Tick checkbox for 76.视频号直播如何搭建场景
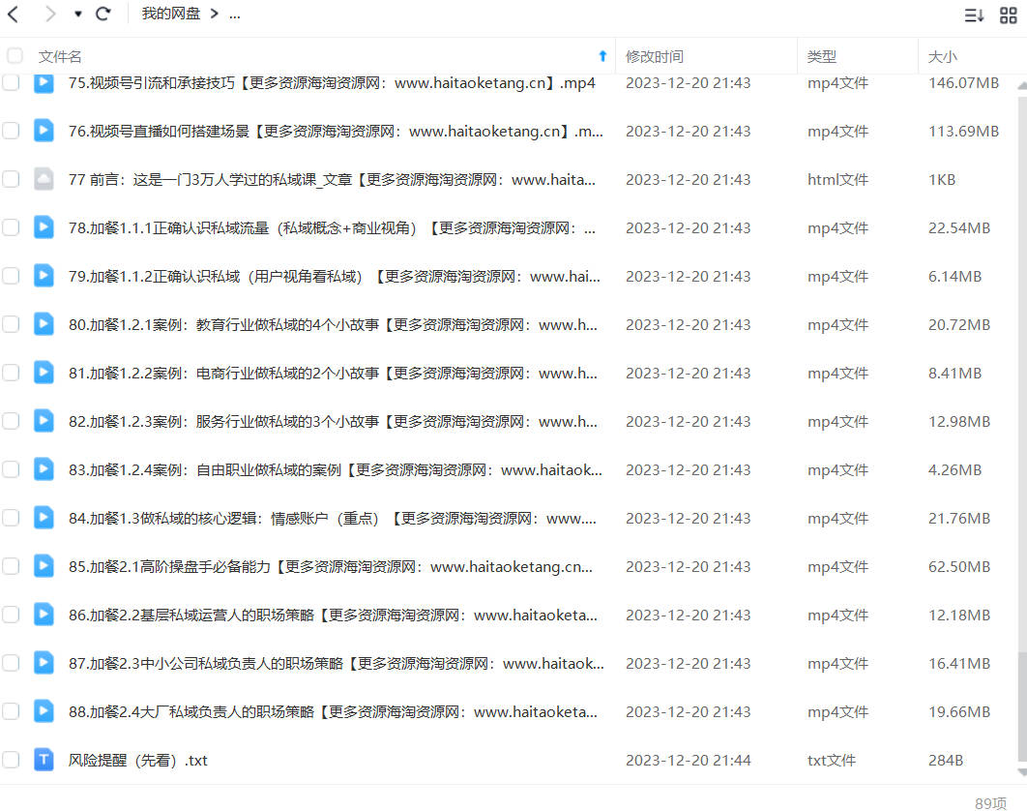The image size is (1027, 811). (x=11, y=131)
